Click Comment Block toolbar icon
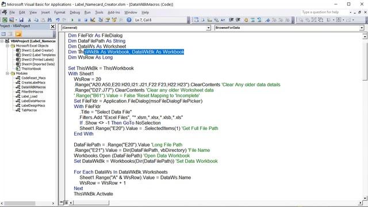 click(252, 20)
